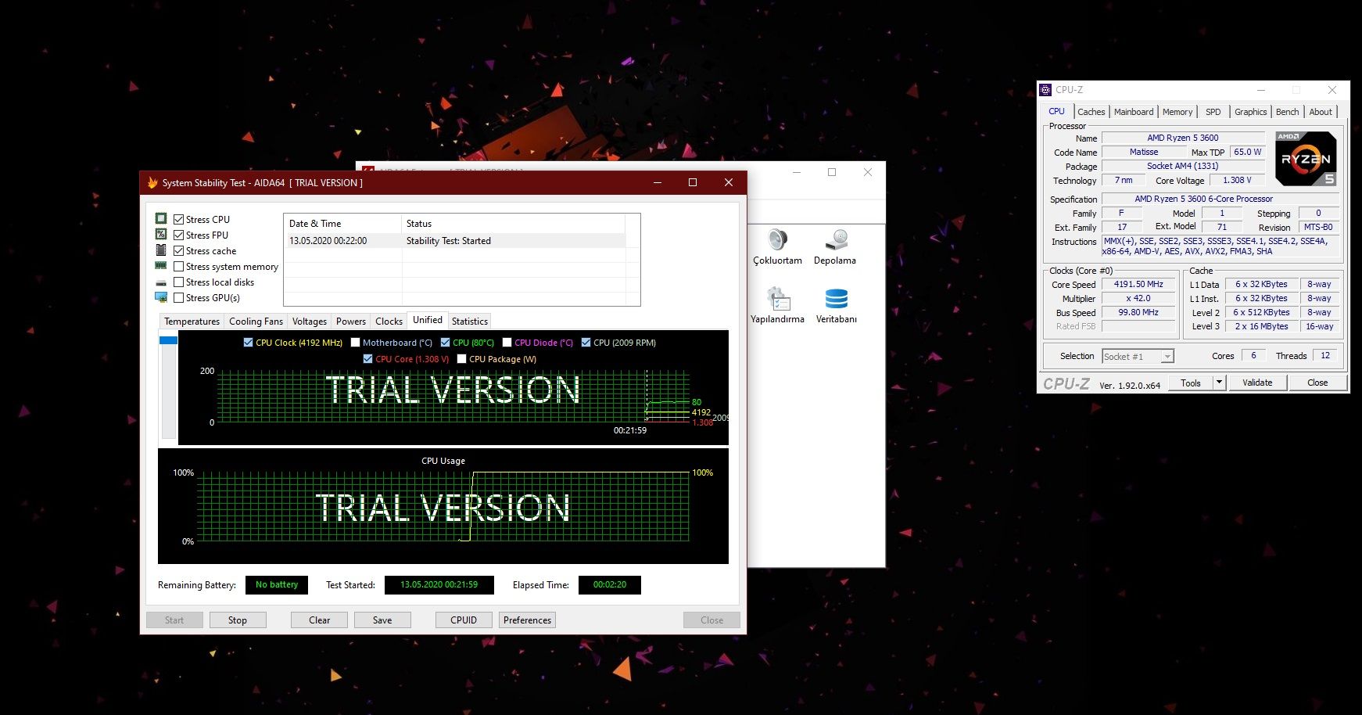This screenshot has height=715, width=1362.
Task: Enable the Motherboard temperature graph checkbox
Action: tap(356, 343)
